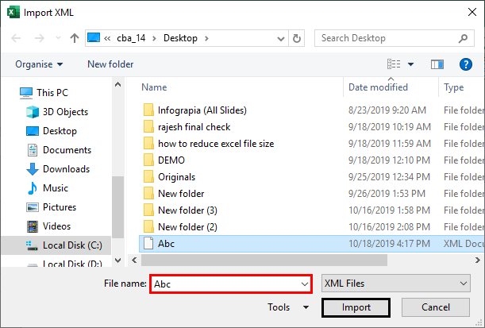
Task: Expand subfolders chevron after Desktop path
Action: point(206,38)
